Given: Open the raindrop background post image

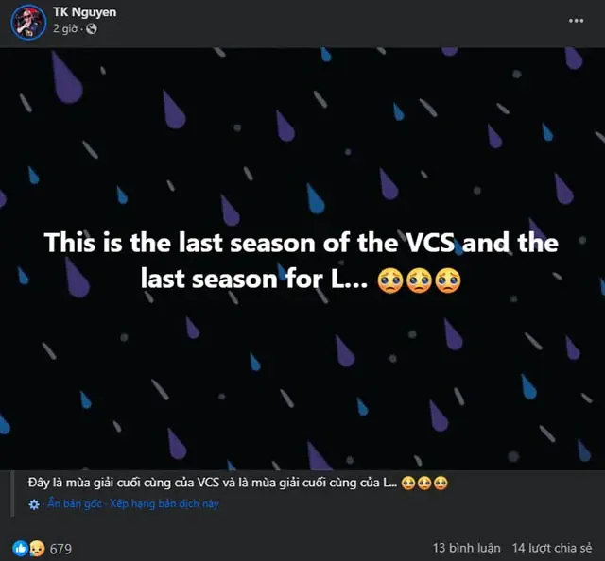Looking at the screenshot, I should (x=302, y=259).
